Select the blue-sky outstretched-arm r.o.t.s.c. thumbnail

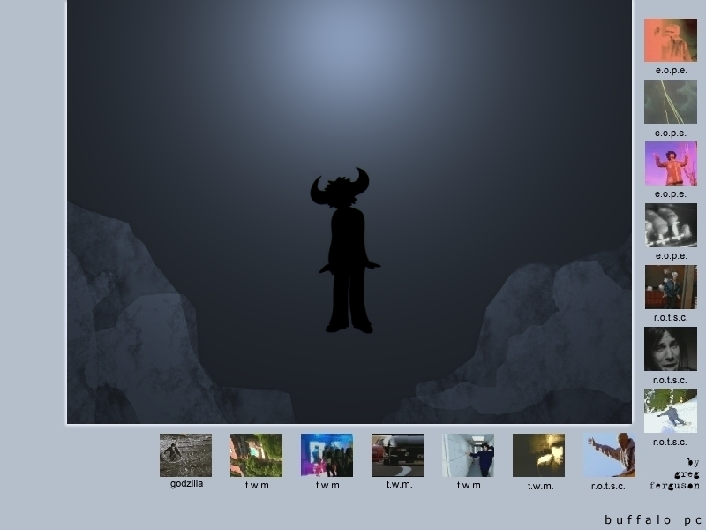[x=609, y=455]
